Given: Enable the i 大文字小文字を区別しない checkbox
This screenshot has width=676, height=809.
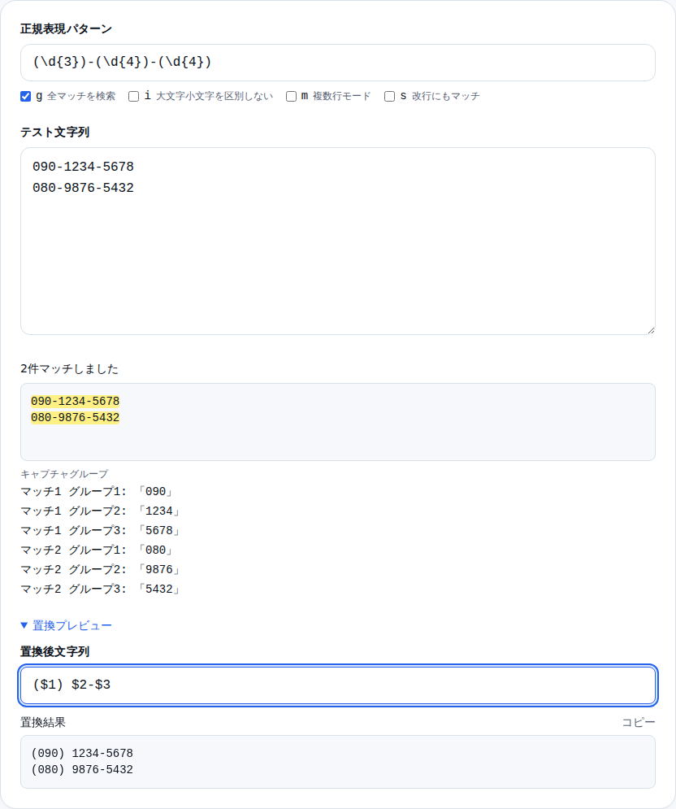Looking at the screenshot, I should click(x=133, y=97).
